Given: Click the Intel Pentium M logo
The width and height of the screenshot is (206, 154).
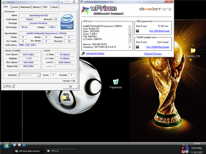Looking at the screenshot, I should pyautogui.click(x=67, y=21).
